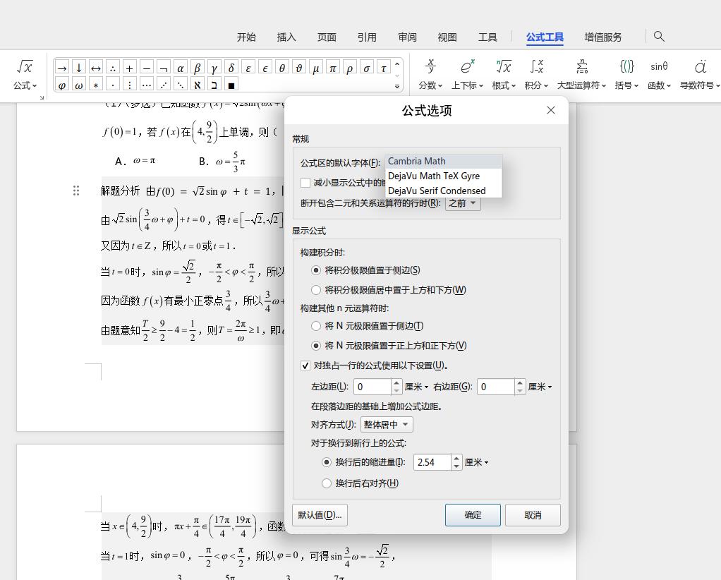Image resolution: width=721 pixels, height=580 pixels.
Task: Open 分数 fraction dropdown
Action: (430, 75)
